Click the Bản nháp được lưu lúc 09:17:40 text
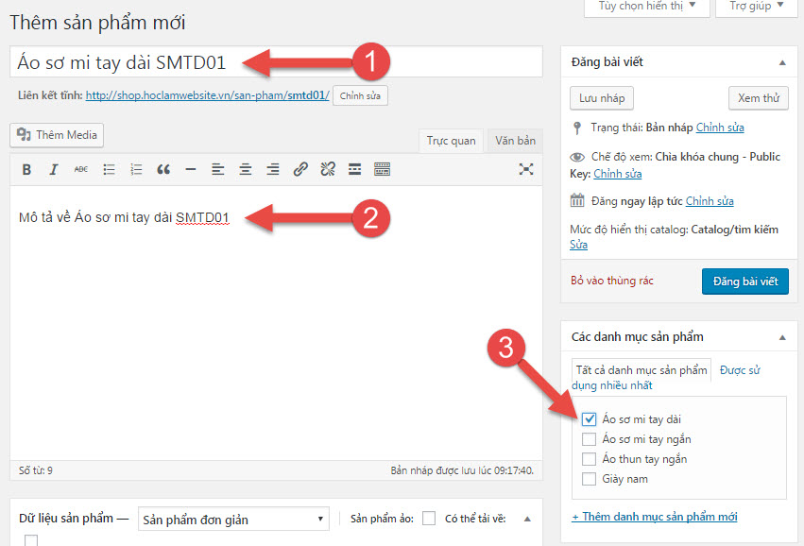 [462, 470]
